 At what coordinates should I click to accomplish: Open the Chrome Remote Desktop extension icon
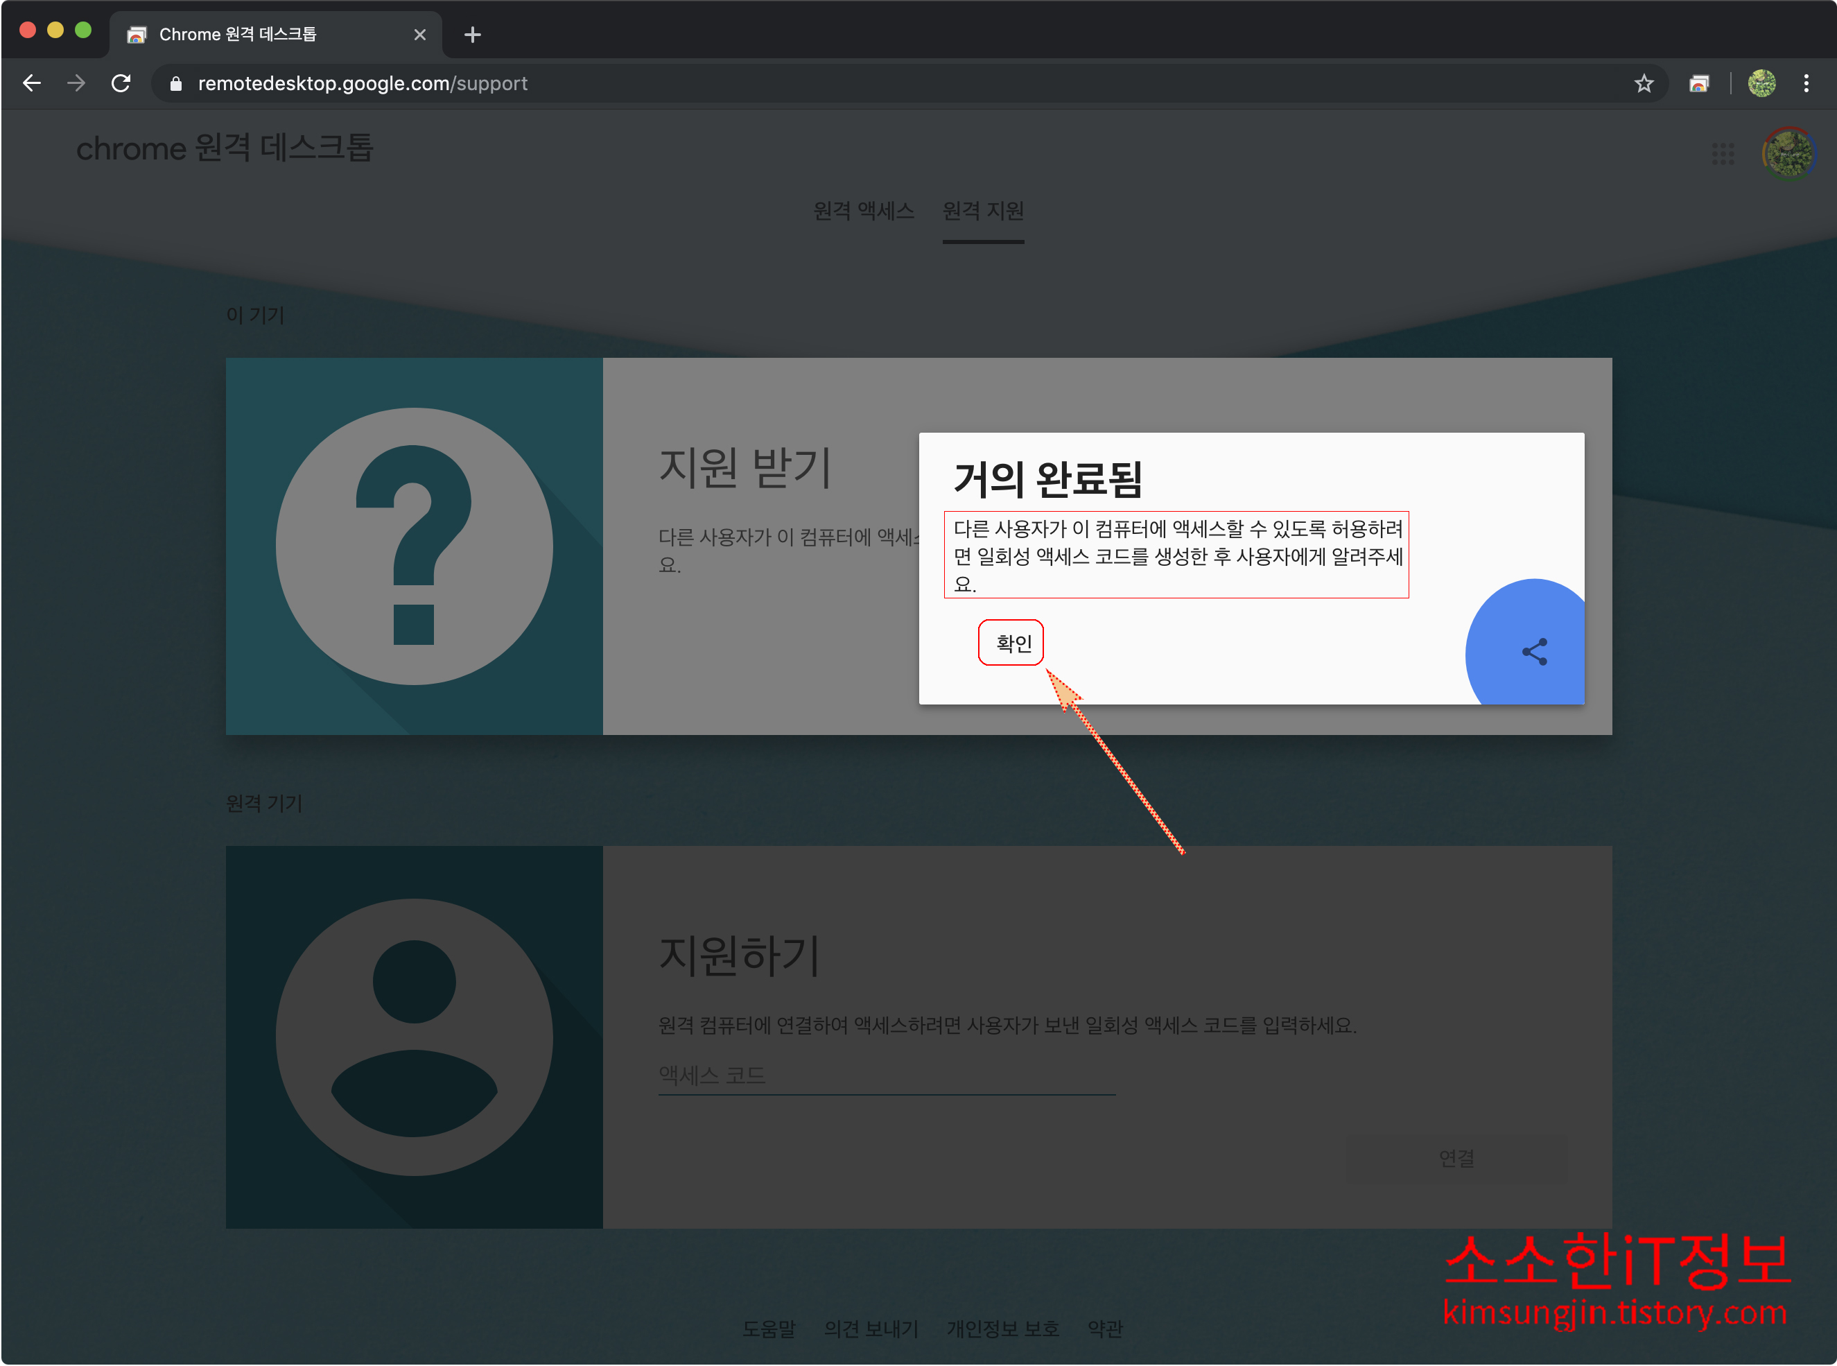(x=1699, y=83)
